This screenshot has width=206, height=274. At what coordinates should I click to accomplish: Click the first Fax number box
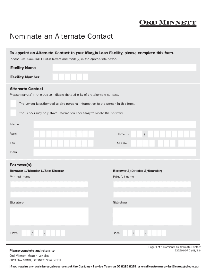37,143
